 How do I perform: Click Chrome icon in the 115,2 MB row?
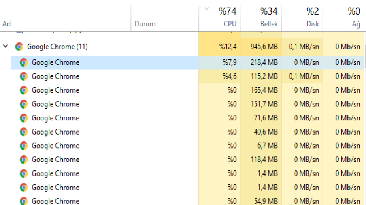coord(24,76)
